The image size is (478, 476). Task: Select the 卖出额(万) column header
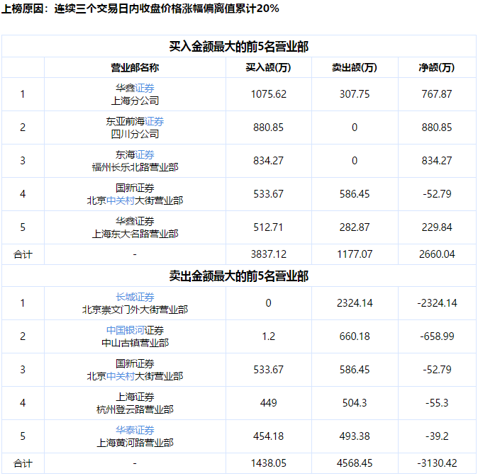pos(354,68)
